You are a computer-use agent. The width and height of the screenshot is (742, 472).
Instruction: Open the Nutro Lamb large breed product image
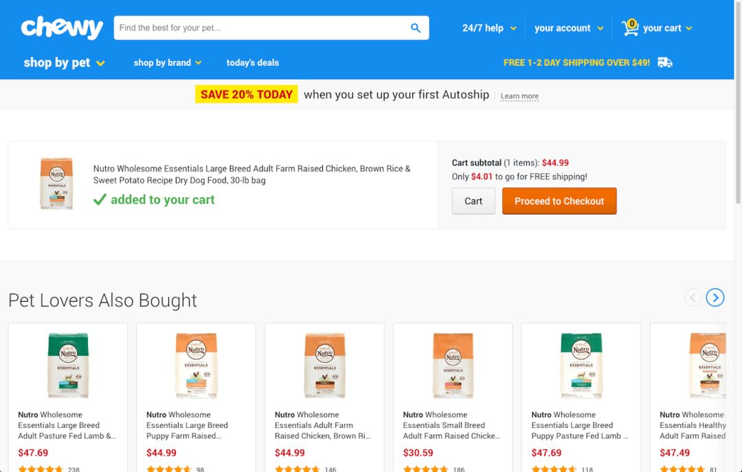68,366
